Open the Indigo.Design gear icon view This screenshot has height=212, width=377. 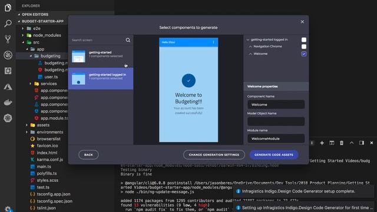point(8,118)
